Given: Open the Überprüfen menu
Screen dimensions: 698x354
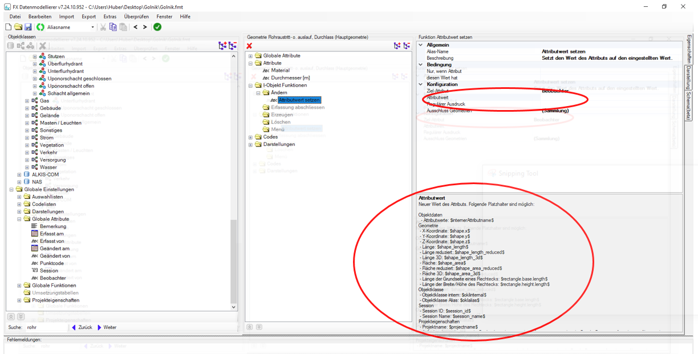Looking at the screenshot, I should pyautogui.click(x=136, y=17).
